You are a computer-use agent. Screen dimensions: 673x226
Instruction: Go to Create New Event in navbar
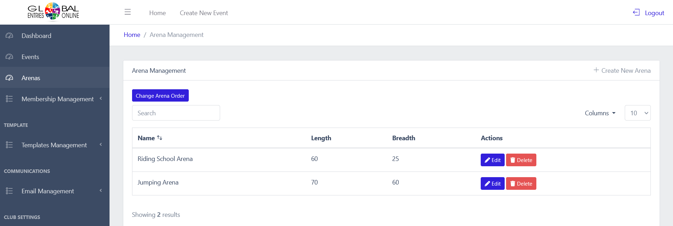(x=204, y=13)
